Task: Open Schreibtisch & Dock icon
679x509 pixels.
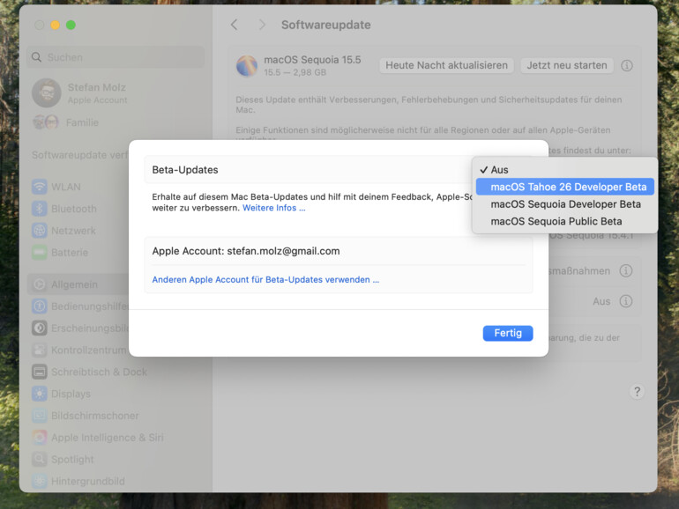Action: tap(40, 372)
